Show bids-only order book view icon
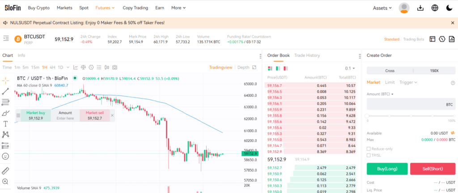This screenshot has height=193, width=458. (x=278, y=68)
